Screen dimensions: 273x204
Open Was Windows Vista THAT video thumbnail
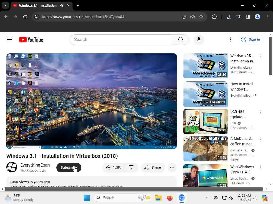tap(206, 176)
